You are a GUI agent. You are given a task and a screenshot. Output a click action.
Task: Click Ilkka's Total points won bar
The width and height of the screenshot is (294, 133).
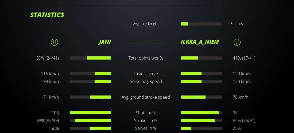tap(201, 58)
